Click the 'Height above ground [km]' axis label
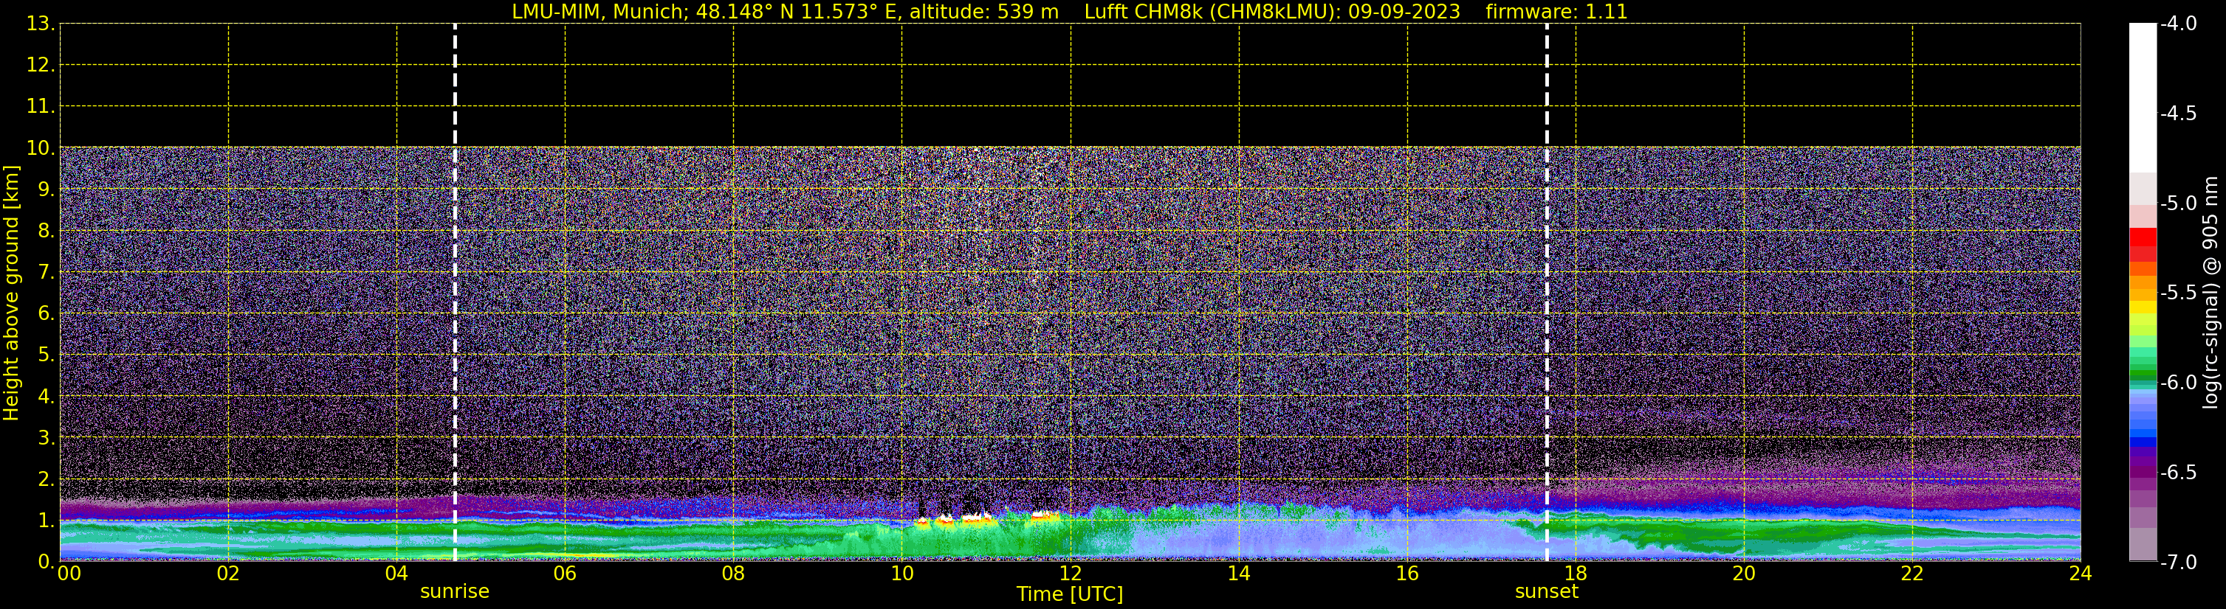This screenshot has width=2226, height=609. coord(11,293)
